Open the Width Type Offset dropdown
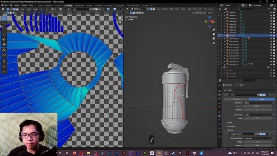This screenshot has width=277, height=156. tap(258, 103)
